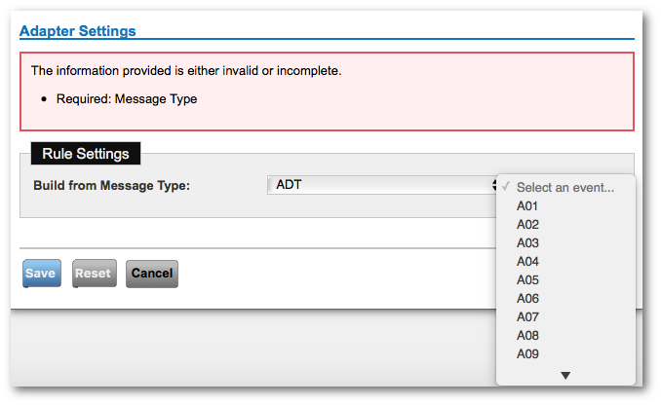Choose event A06 in the dropdown
Viewport: 661px width, 405px height.
527,299
